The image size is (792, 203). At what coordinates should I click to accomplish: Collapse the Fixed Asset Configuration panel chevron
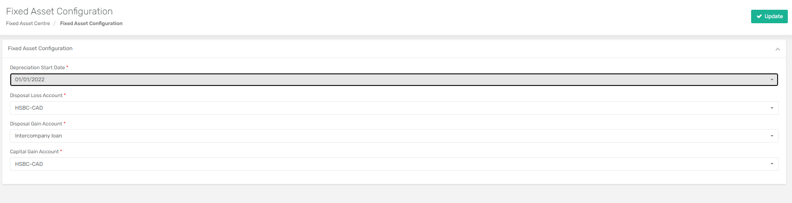pyautogui.click(x=778, y=49)
